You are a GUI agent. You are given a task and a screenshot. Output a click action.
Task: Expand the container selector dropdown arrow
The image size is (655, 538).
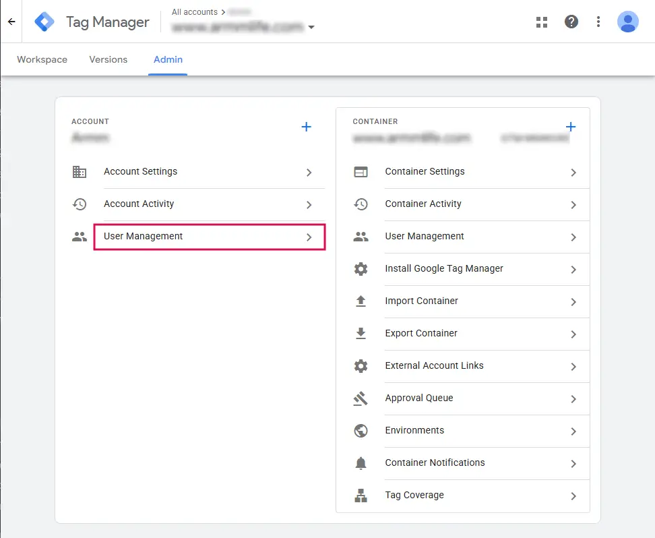pos(311,27)
